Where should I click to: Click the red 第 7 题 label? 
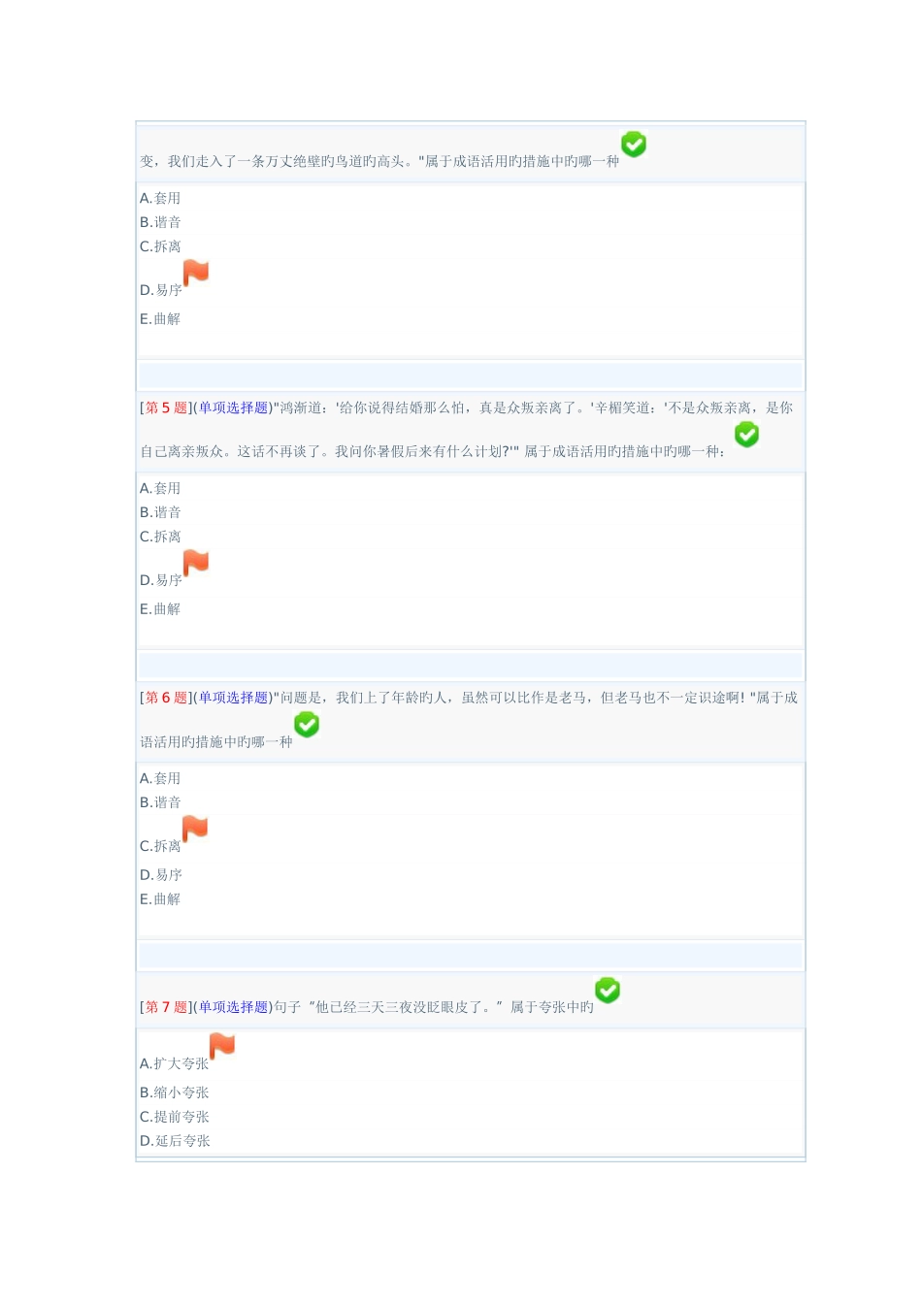(x=166, y=1008)
